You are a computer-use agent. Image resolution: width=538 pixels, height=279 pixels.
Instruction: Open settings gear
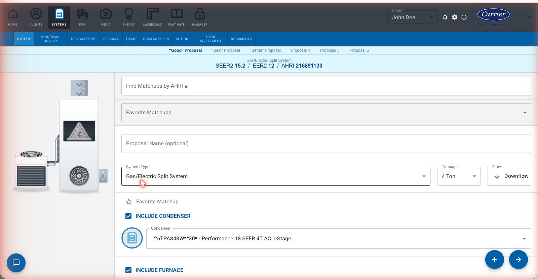(x=455, y=17)
